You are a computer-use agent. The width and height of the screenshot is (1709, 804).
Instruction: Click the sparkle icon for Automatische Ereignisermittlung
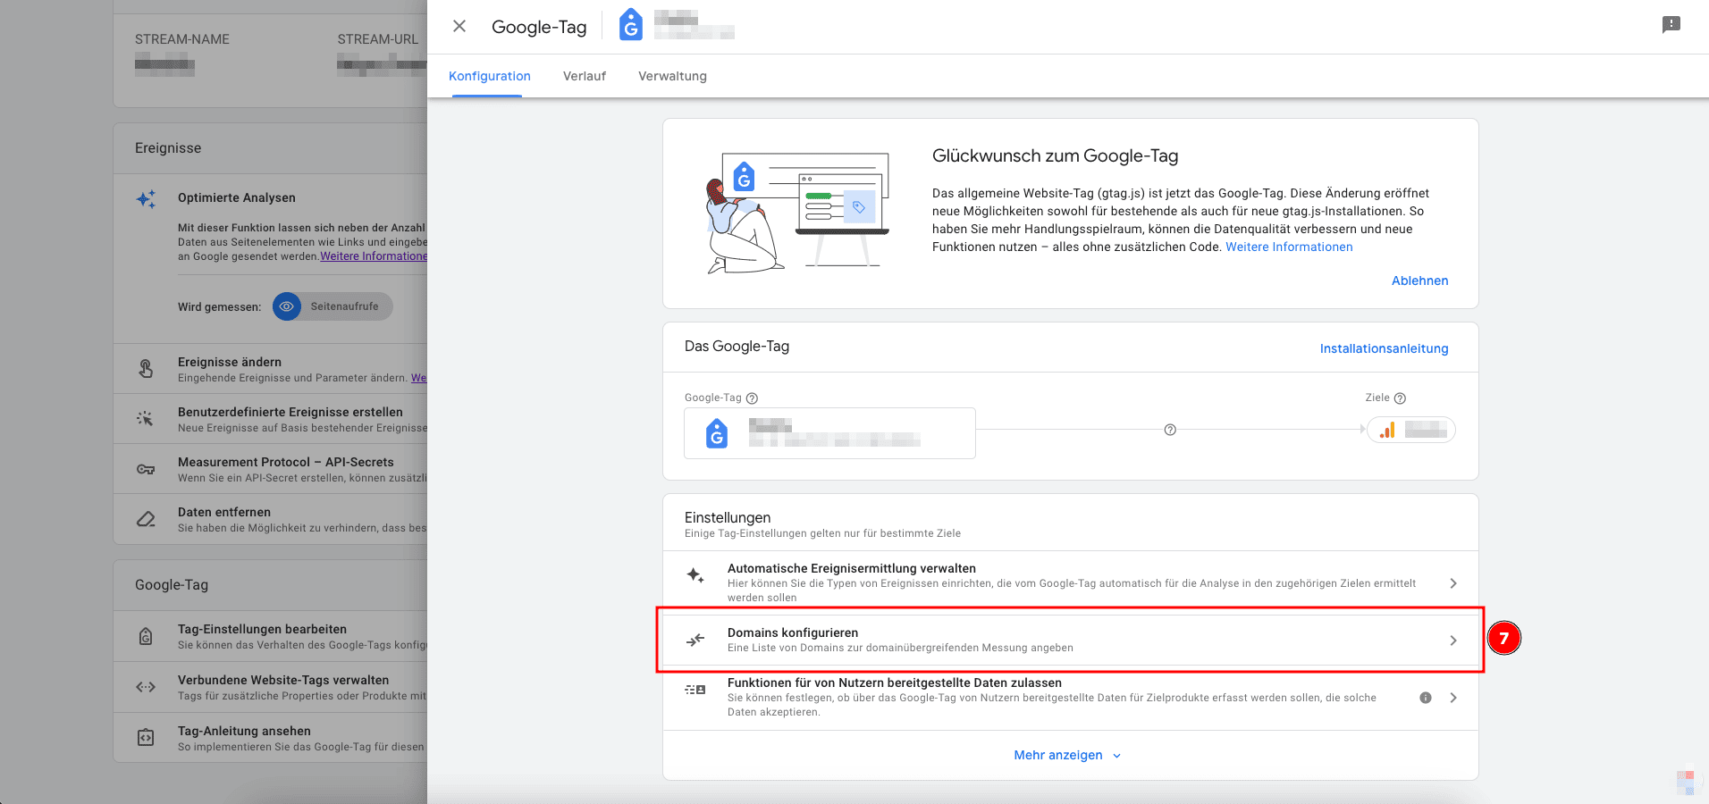point(695,575)
